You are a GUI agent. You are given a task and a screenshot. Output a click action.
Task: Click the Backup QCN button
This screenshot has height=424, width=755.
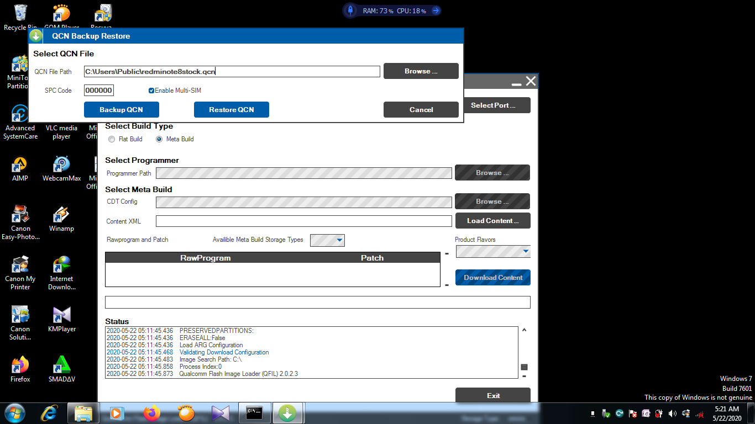(x=121, y=109)
